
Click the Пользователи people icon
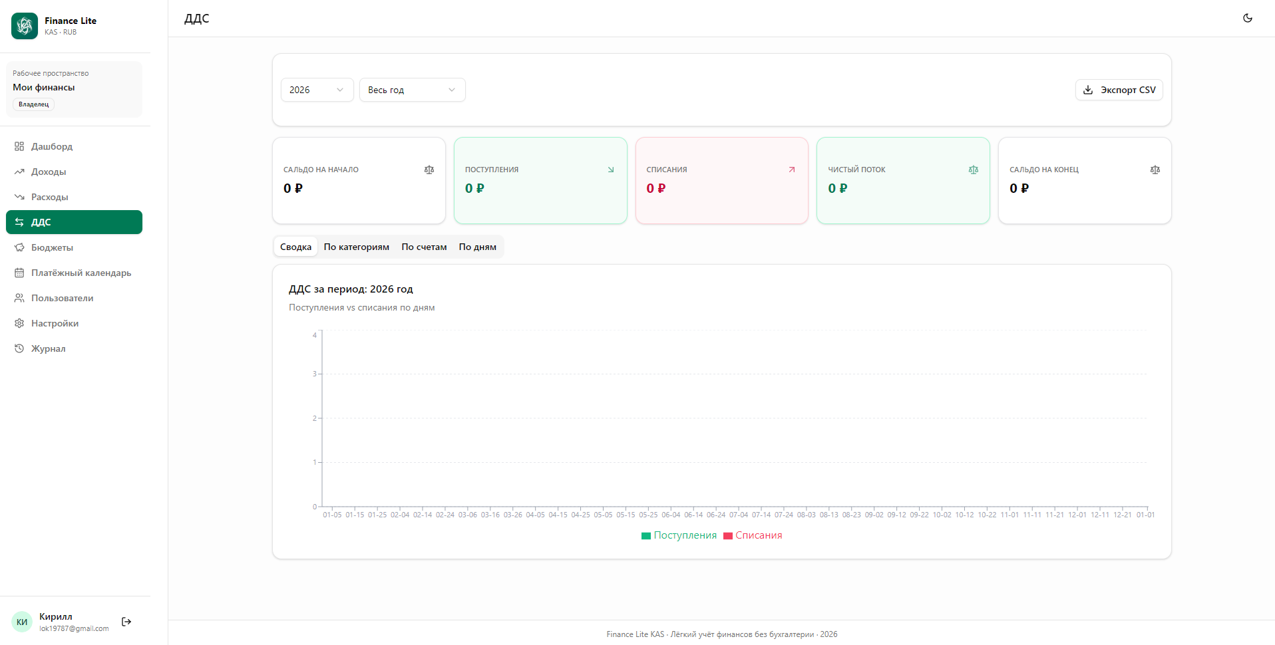click(x=19, y=298)
